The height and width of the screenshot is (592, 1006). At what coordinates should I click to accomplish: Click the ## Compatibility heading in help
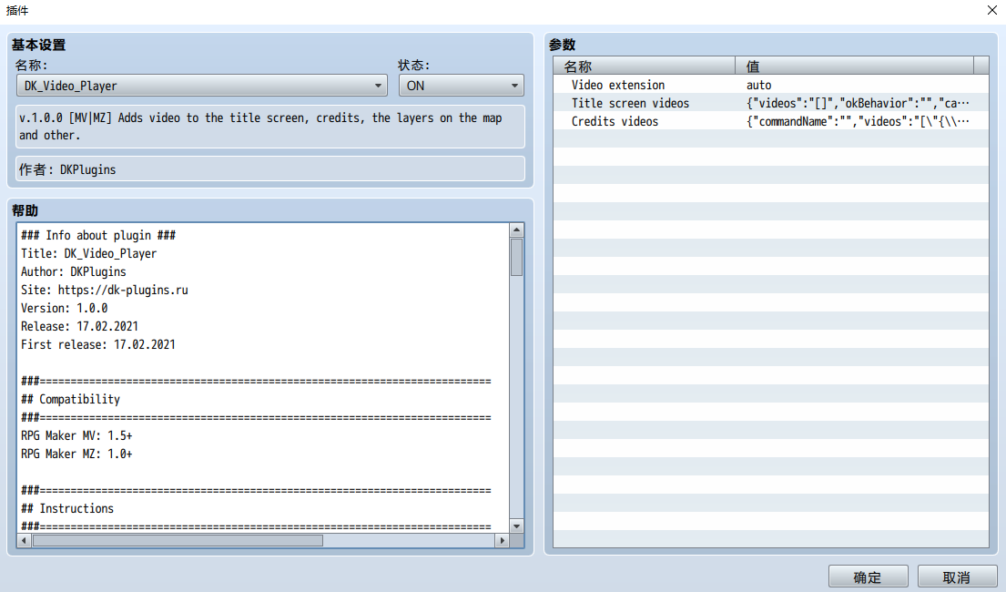(x=71, y=400)
